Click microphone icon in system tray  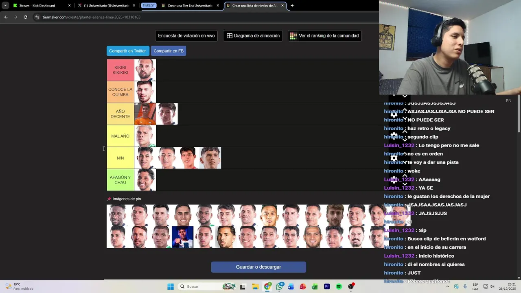(x=465, y=286)
